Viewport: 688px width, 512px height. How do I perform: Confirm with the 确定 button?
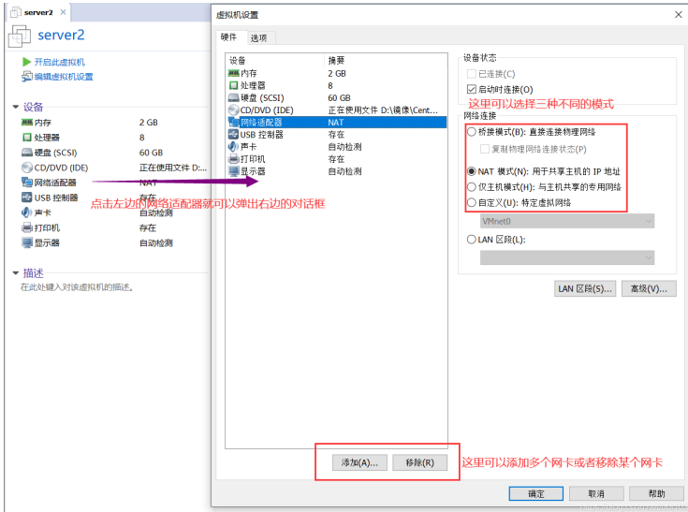(535, 493)
